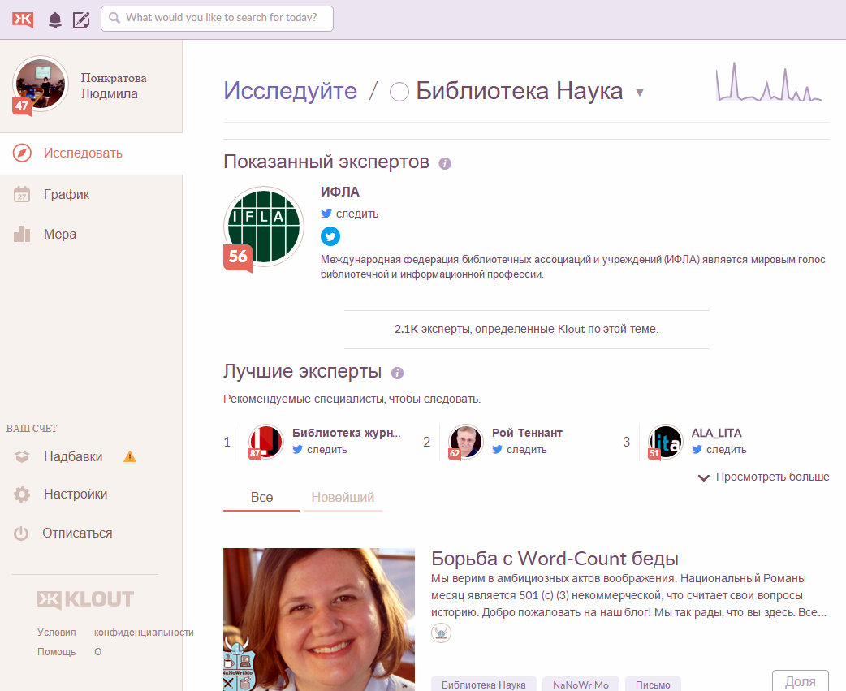846x691 pixels.
Task: Open Рой Теннант avatar with score 62
Action: (x=465, y=442)
